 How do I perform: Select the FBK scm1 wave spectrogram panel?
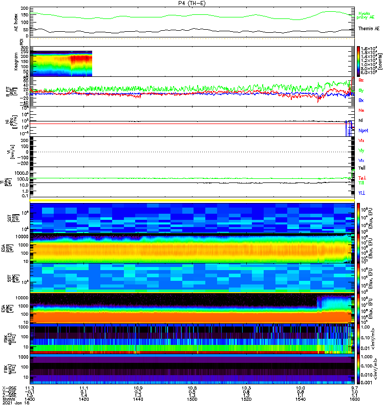tap(193, 369)
